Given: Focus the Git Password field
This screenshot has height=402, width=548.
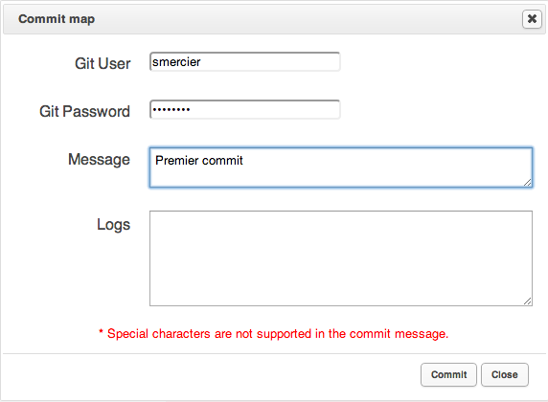Looking at the screenshot, I should [244, 110].
